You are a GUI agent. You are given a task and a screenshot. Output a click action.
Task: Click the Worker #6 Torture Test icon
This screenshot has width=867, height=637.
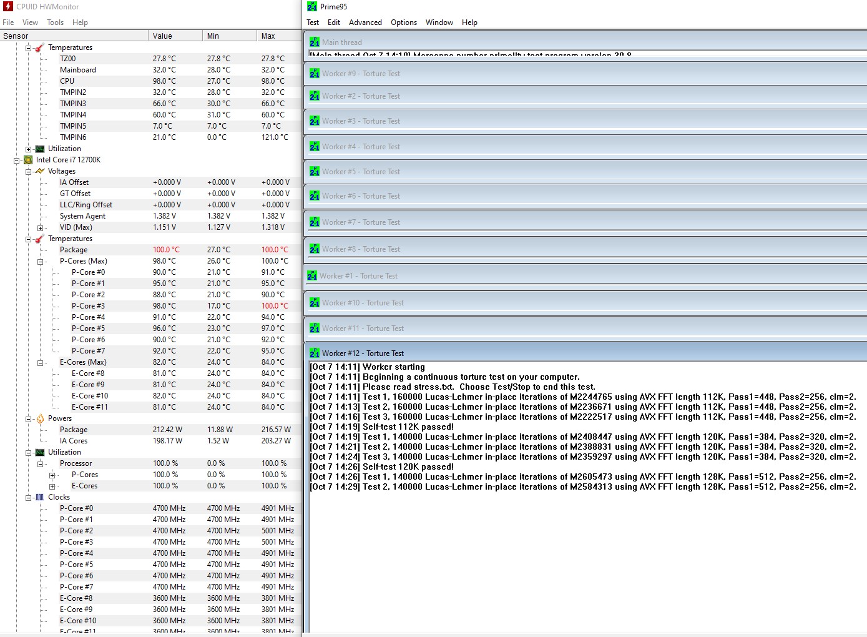(315, 196)
